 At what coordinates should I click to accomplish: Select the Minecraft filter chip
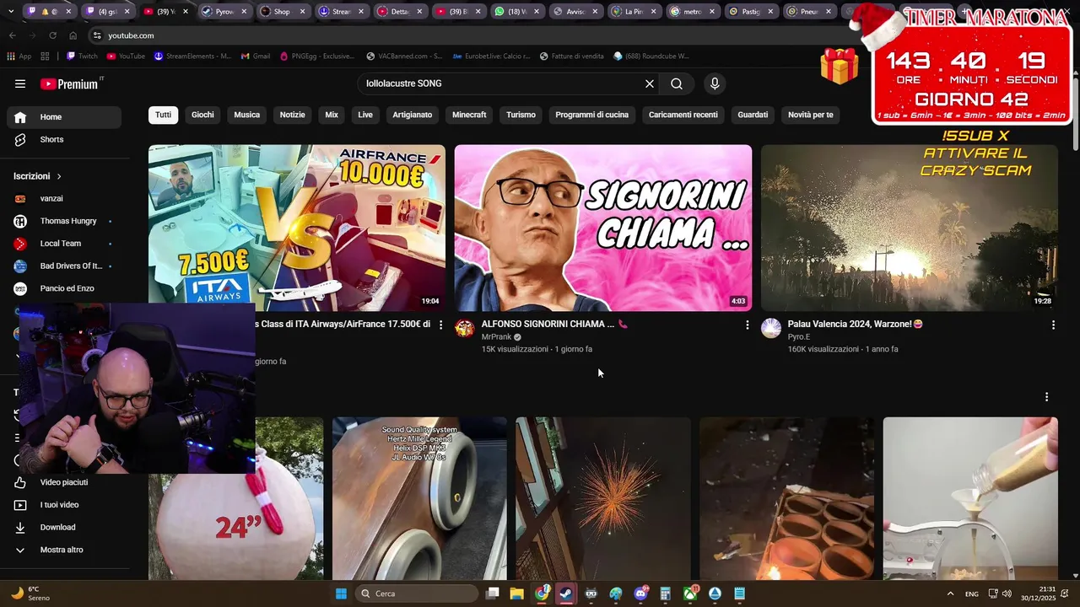coord(469,115)
